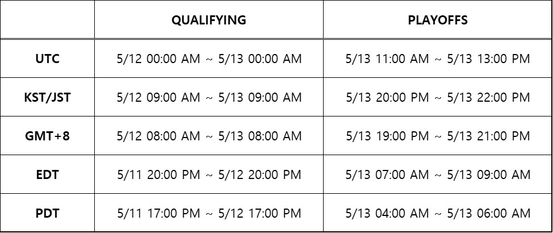Select the QUALIFYING column header

209,20
